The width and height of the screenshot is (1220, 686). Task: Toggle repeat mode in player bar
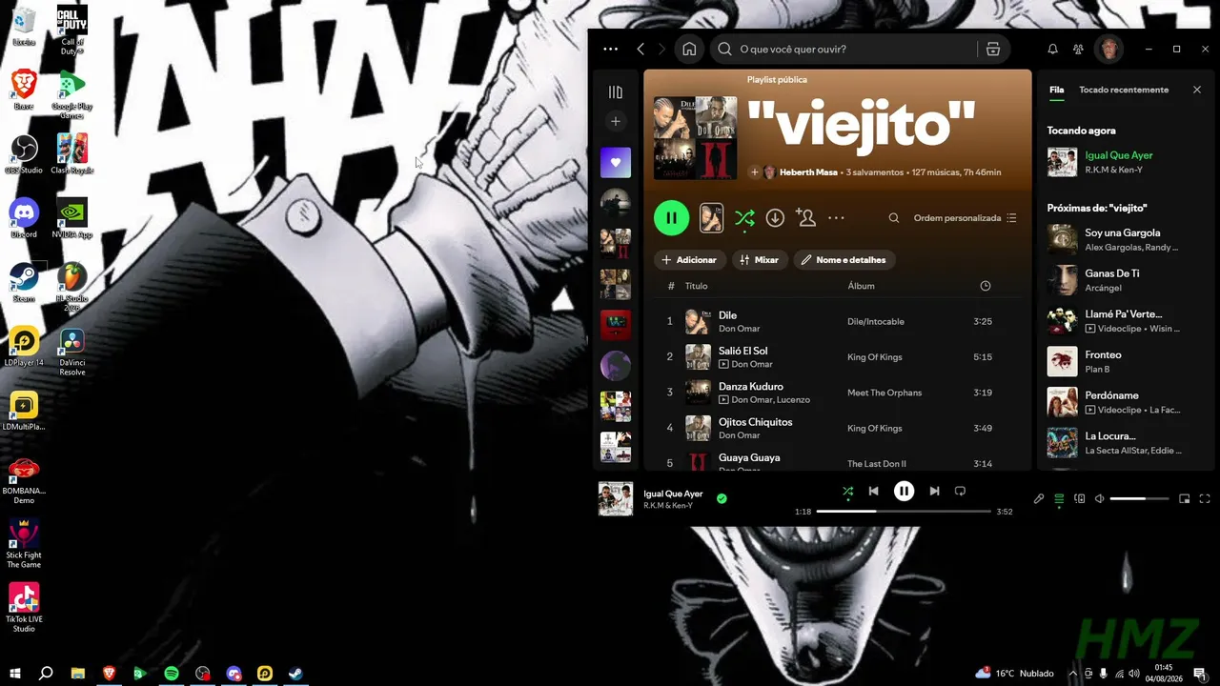(961, 492)
